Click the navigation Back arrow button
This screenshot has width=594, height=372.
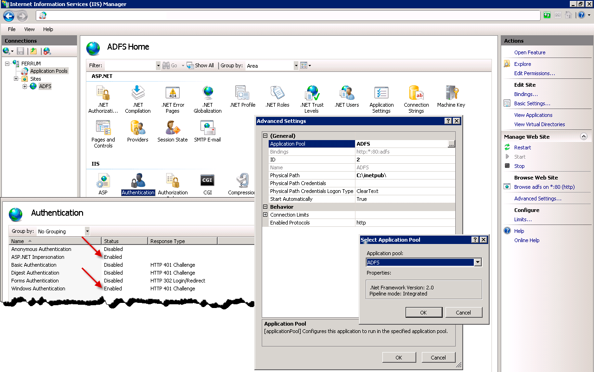[x=9, y=16]
